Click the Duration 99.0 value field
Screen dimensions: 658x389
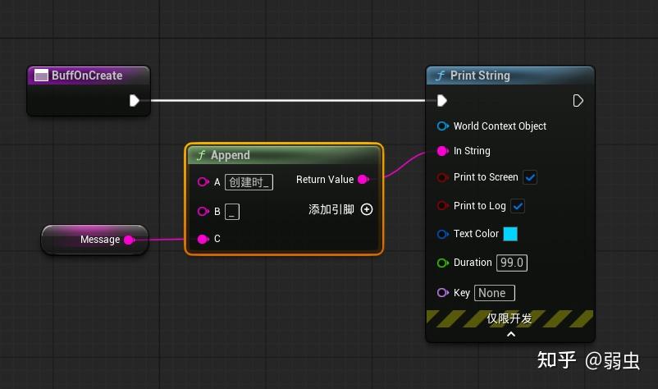click(511, 263)
